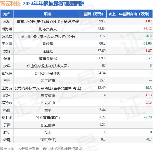Viewport: 153px width, 151px height.
Task: Click the change value 36.12
Action: coord(148,29)
